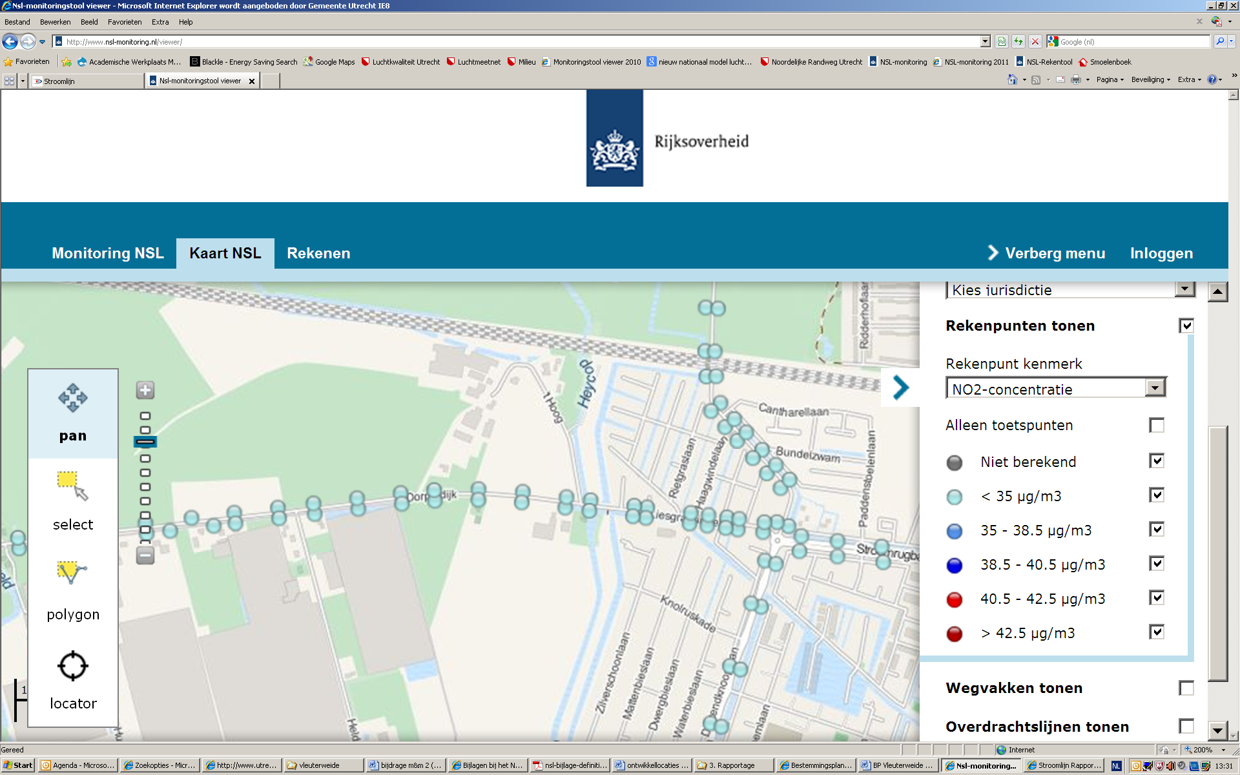Click the top zoom slider level box
Image resolution: width=1240 pixels, height=775 pixels.
(x=145, y=416)
